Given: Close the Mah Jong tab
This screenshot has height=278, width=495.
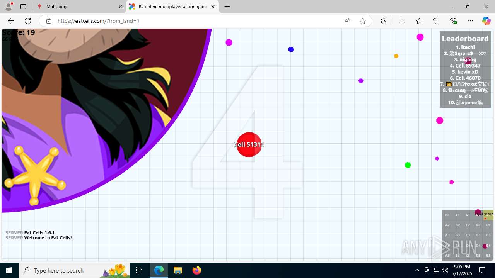Looking at the screenshot, I should tap(120, 7).
